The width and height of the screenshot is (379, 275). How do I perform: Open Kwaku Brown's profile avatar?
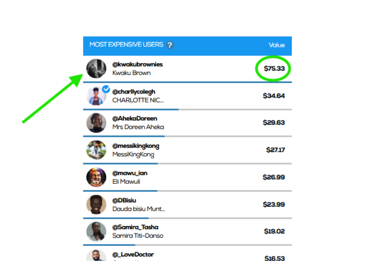(x=96, y=69)
